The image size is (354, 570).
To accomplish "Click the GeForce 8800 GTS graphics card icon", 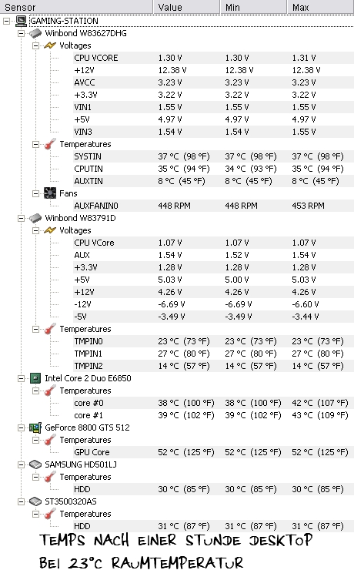I will click(35, 427).
